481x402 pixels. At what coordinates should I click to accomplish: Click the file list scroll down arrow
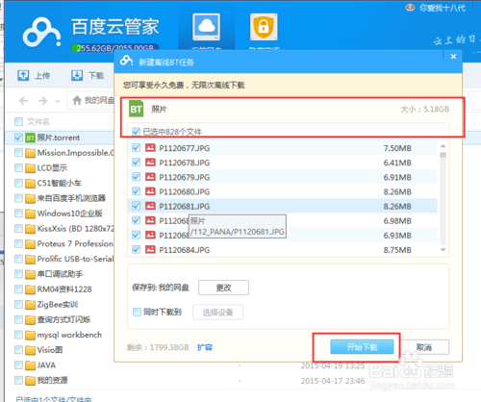pyautogui.click(x=443, y=250)
